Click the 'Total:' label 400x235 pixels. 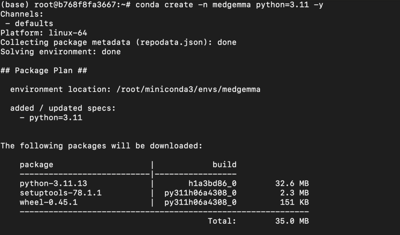pyautogui.click(x=222, y=221)
